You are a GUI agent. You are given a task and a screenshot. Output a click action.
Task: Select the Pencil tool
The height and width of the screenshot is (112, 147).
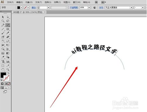pos(8,33)
